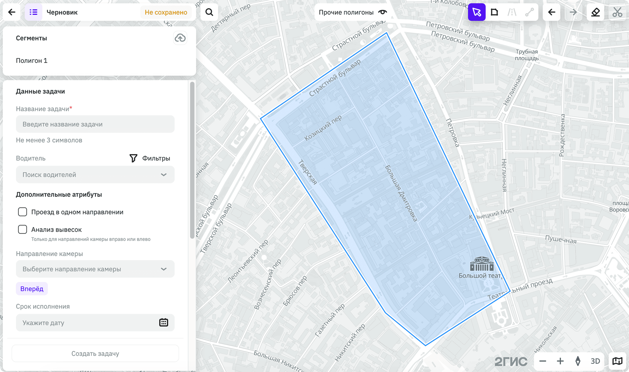
Task: Check the Анализ вывесок option
Action: (x=23, y=229)
